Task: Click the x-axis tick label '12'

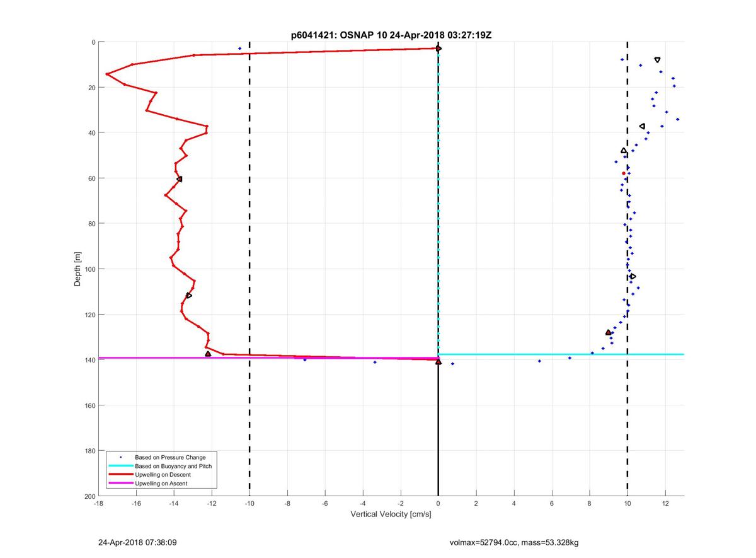Action: [665, 503]
